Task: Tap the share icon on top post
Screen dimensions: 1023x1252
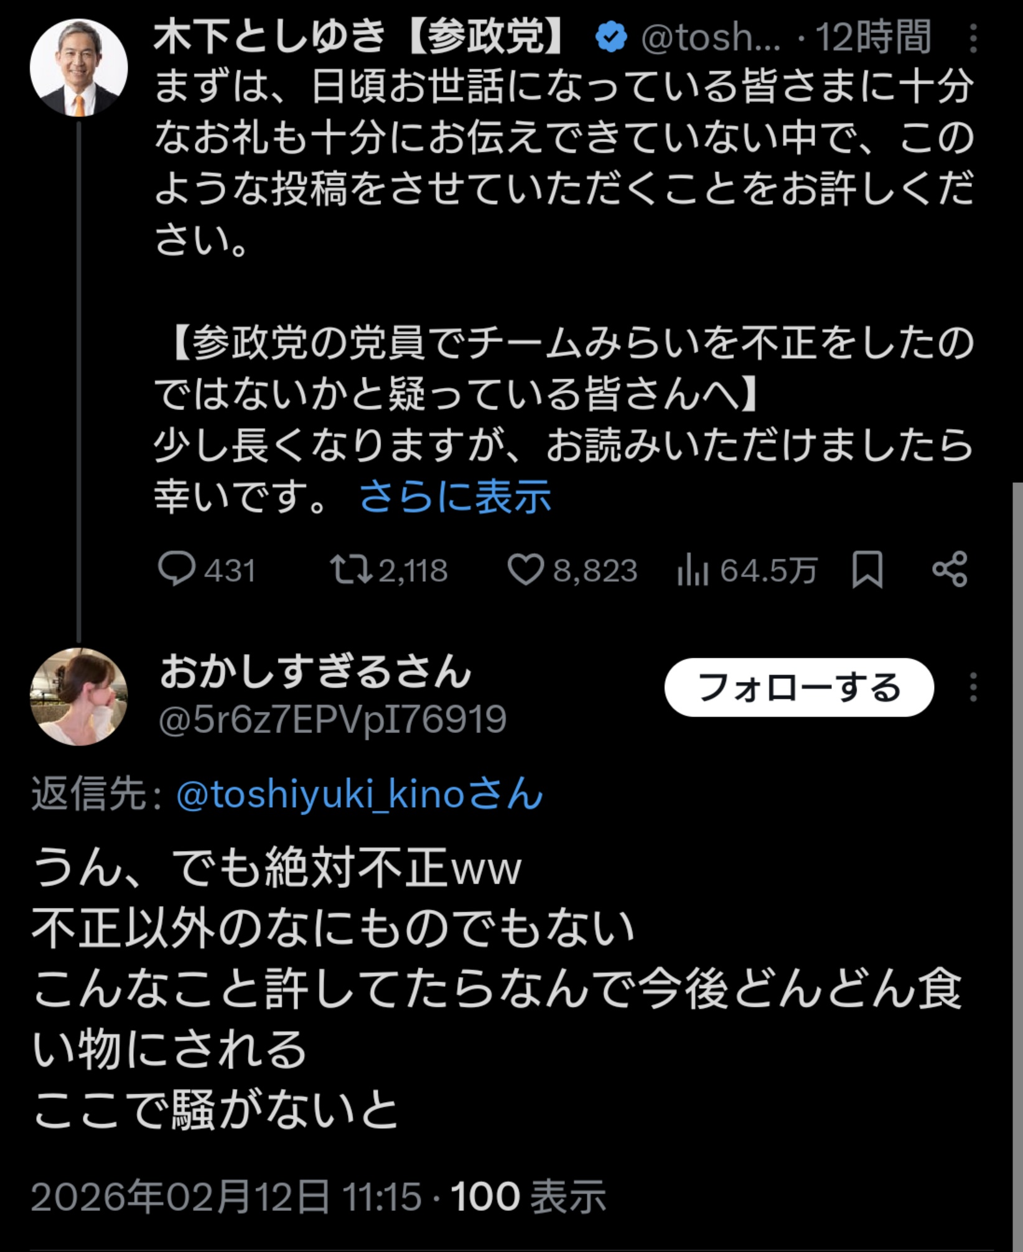Action: click(950, 569)
